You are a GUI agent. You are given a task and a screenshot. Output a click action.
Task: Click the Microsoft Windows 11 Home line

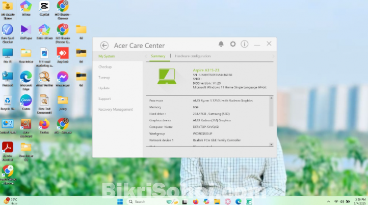point(229,87)
